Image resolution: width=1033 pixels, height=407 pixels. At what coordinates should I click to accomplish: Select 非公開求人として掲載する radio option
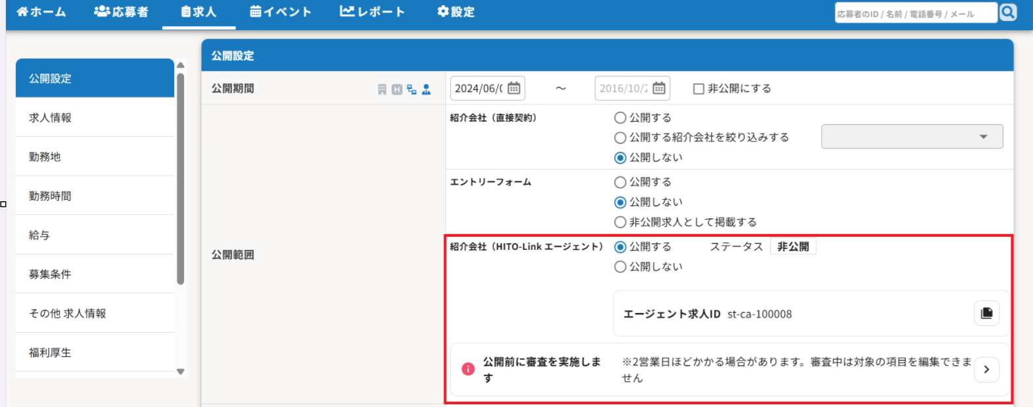[x=620, y=222]
